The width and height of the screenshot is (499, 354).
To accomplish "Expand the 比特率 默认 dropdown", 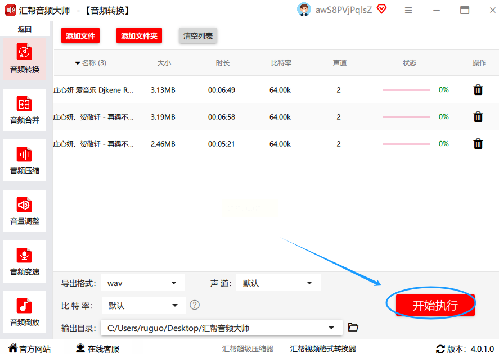I will tap(144, 305).
